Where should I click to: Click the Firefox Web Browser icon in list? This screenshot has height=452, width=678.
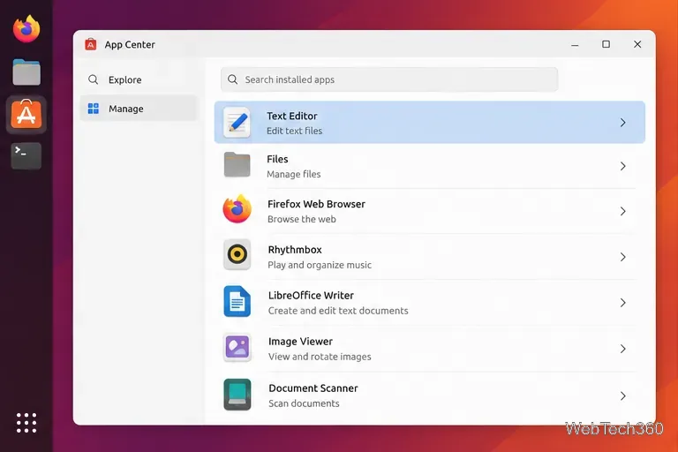pos(237,209)
